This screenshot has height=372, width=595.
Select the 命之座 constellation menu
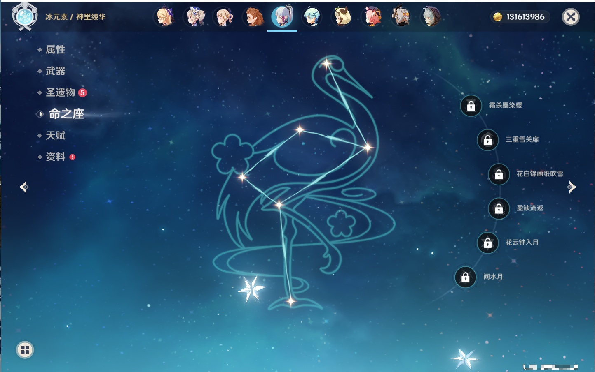(66, 114)
